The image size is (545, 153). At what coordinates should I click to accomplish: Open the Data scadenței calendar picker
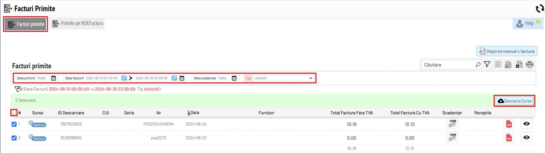pyautogui.click(x=234, y=78)
